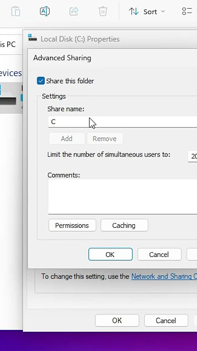This screenshot has width=197, height=351.
Task: Click the Delete trash icon in toolbar
Action: pyautogui.click(x=103, y=11)
